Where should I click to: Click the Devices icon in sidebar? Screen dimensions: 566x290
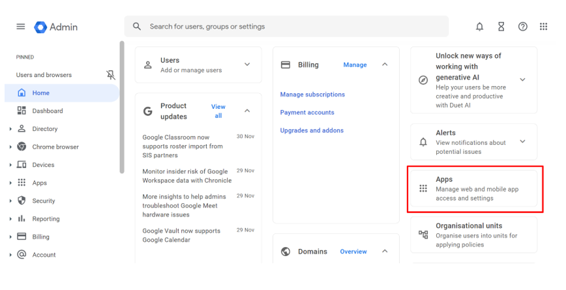[22, 164]
